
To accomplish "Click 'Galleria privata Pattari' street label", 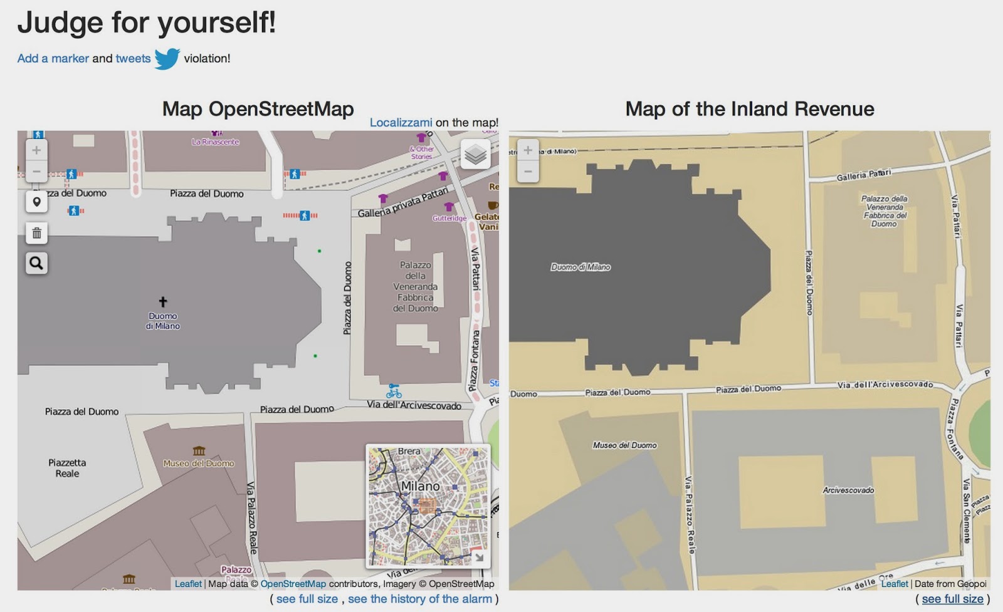I will [403, 202].
